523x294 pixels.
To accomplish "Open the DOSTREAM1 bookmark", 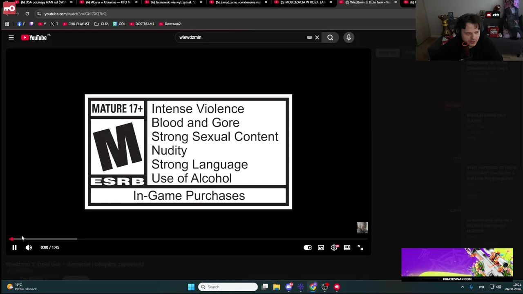I will click(x=142, y=24).
